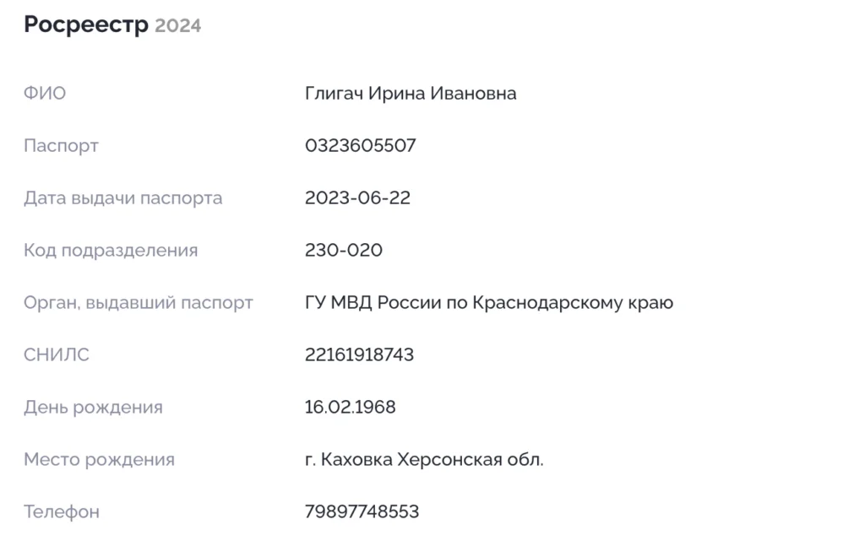The height and width of the screenshot is (557, 865).
Task: Click the Орган, выдавший паспорт label
Action: (139, 302)
